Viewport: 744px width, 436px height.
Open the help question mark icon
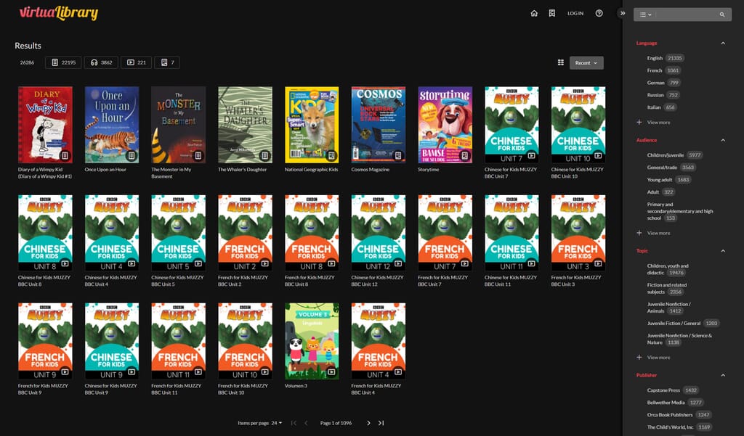point(599,13)
